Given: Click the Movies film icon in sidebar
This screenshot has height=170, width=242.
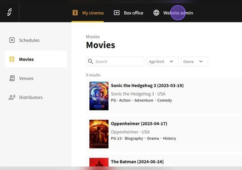Looking at the screenshot, I should [x=12, y=59].
